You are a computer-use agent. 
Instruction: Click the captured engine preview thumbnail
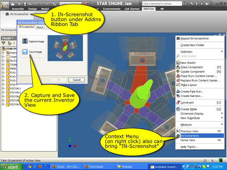click(x=65, y=48)
